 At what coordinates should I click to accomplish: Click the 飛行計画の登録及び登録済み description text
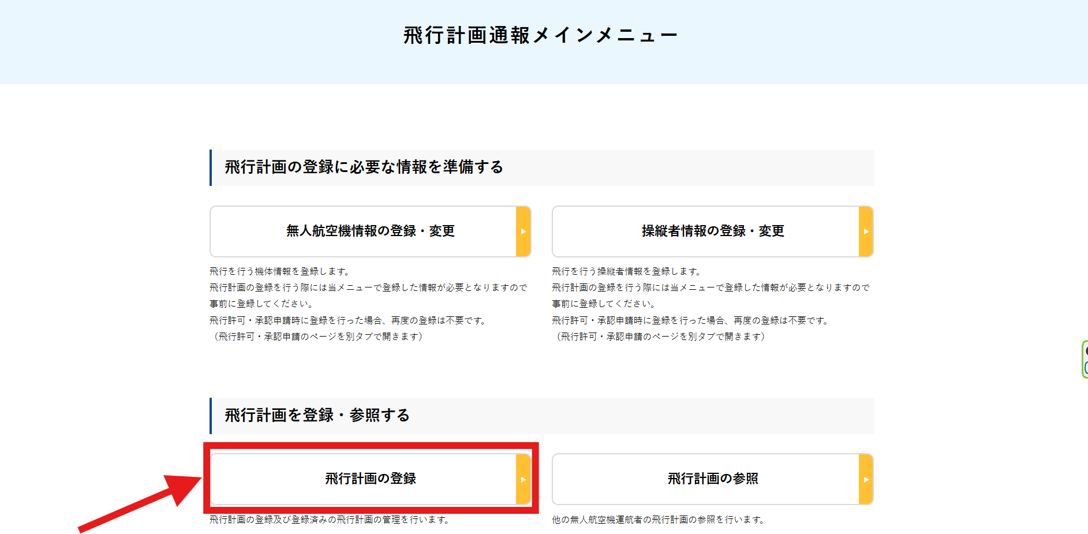[x=329, y=520]
